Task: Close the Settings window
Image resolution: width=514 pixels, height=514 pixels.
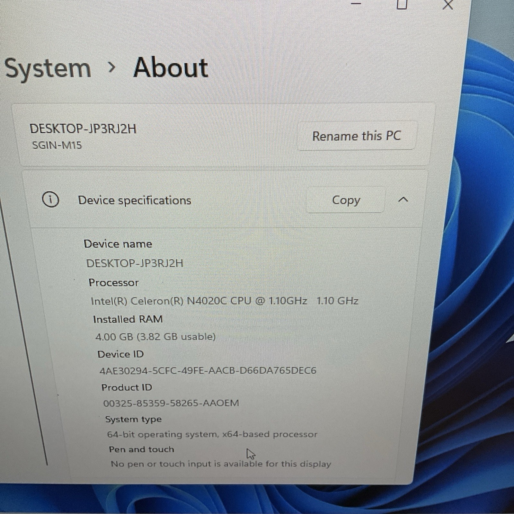Action: (x=448, y=4)
